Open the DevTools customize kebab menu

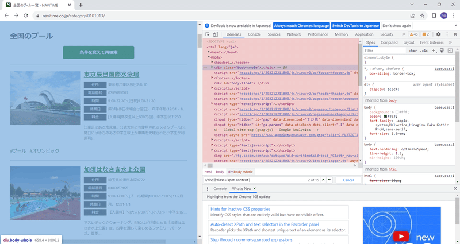447,34
